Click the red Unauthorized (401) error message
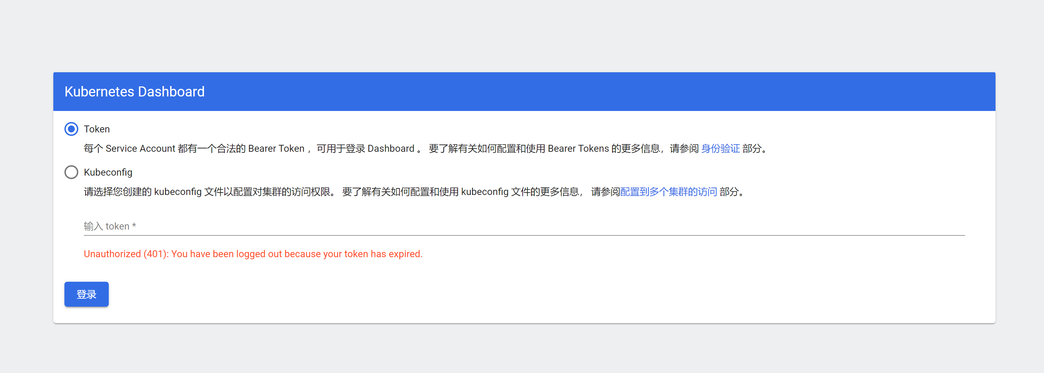The image size is (1044, 373). click(x=253, y=254)
